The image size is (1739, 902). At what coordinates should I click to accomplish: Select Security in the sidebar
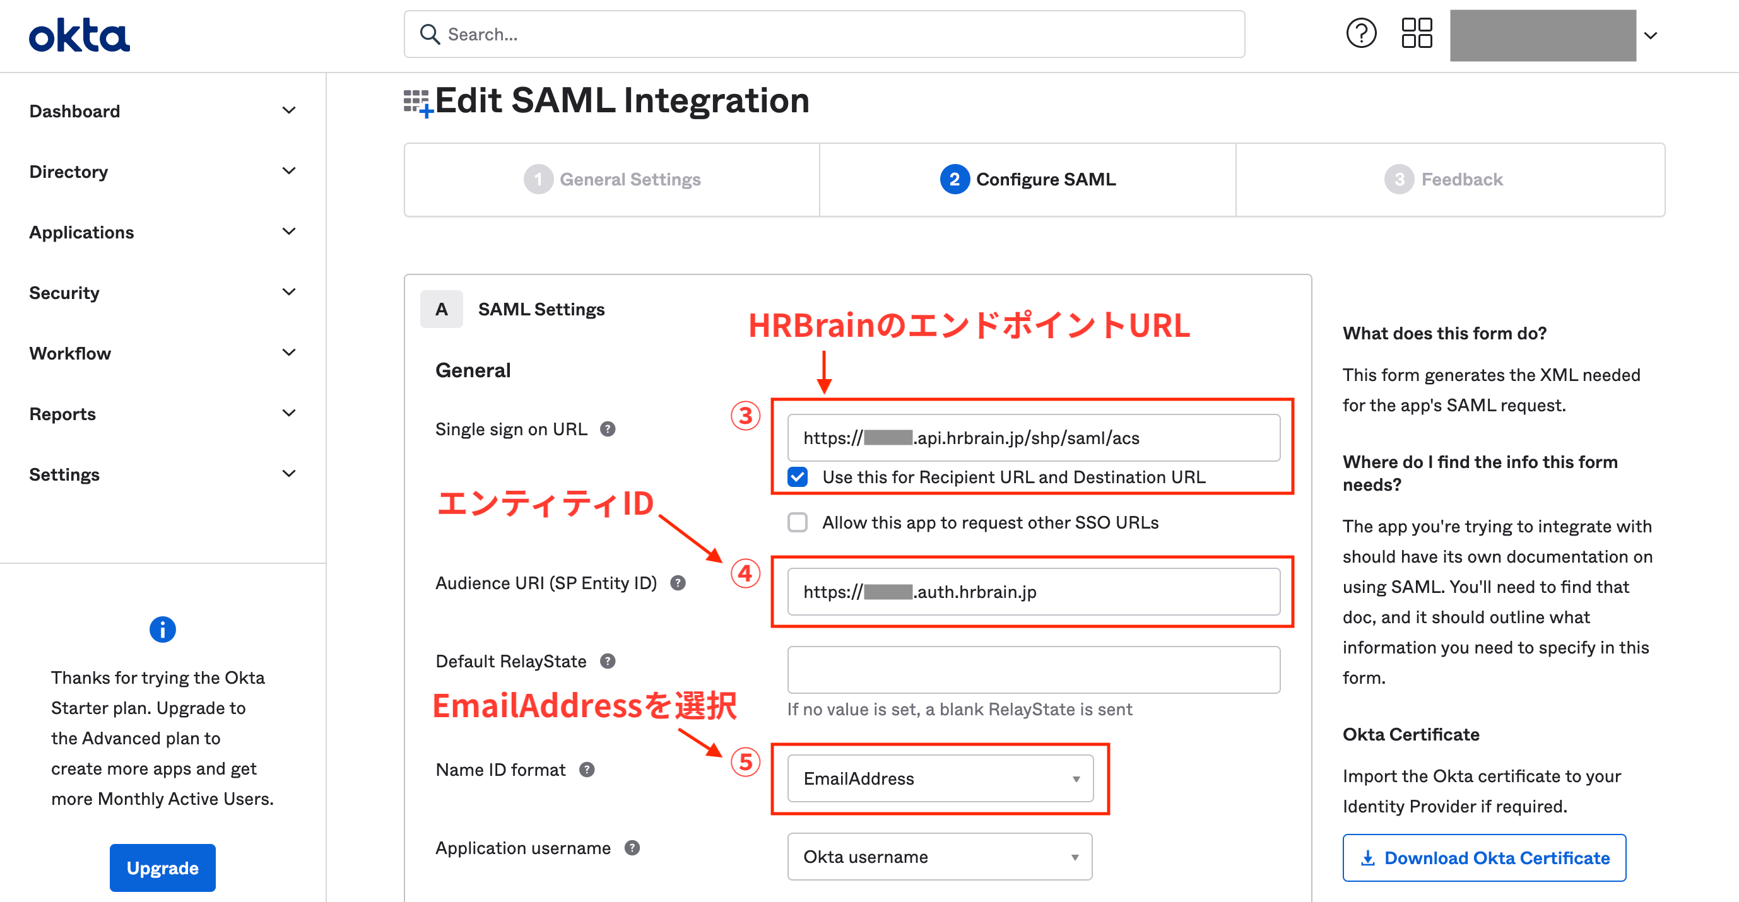(x=64, y=292)
